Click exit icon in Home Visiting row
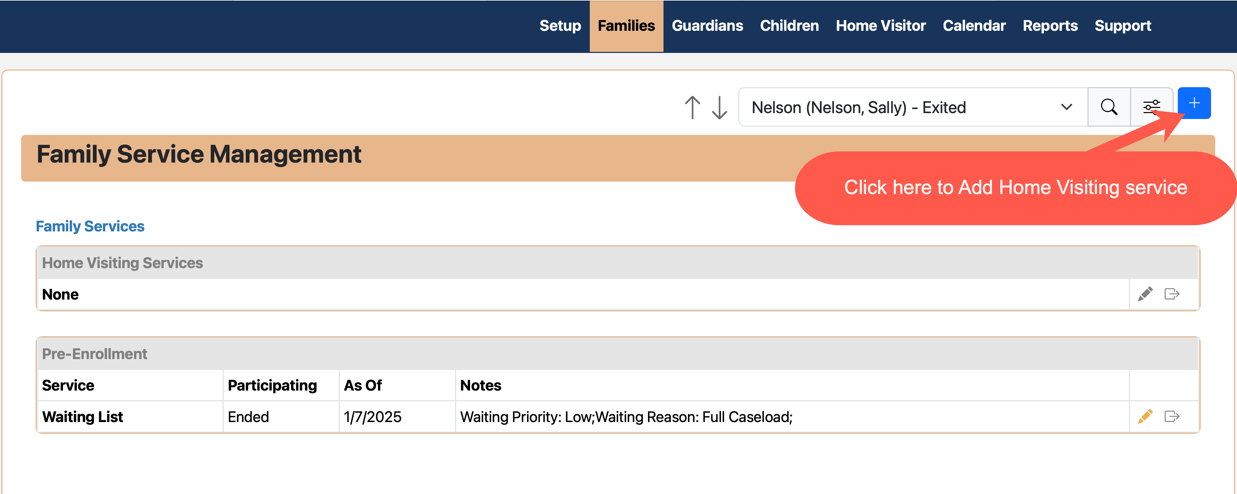This screenshot has height=494, width=1237. tap(1172, 294)
